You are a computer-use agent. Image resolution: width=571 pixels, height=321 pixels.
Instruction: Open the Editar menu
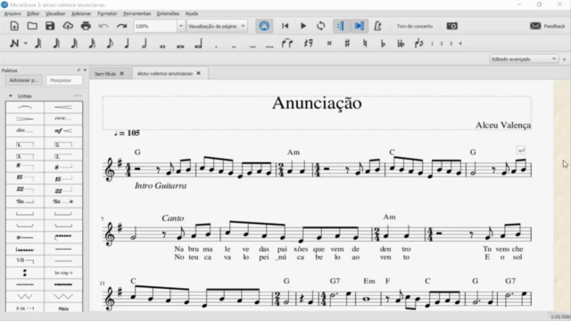[x=33, y=13]
